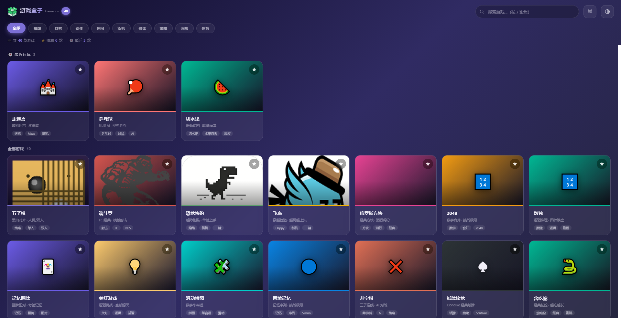Click the GameBox logo icon
The height and width of the screenshot is (318, 621).
pyautogui.click(x=12, y=12)
